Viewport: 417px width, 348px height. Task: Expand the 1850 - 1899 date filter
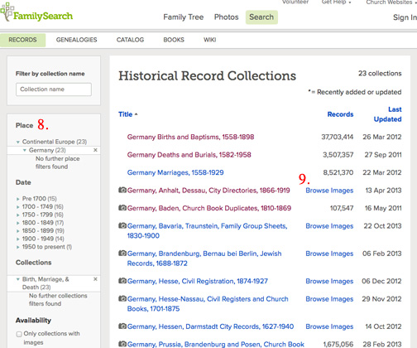click(x=18, y=231)
